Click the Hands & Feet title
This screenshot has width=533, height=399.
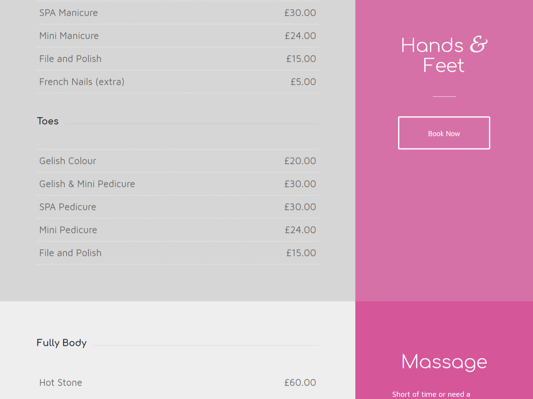444,55
